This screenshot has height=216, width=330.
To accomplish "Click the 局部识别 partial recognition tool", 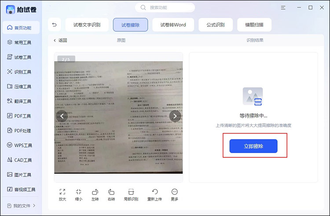I will click(x=131, y=195).
